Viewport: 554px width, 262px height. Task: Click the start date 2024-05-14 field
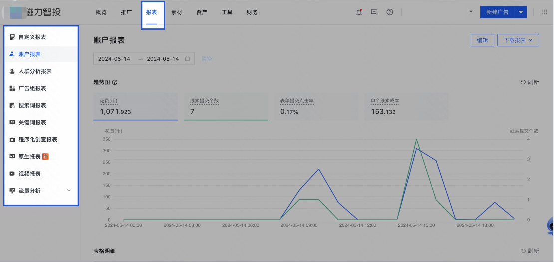coord(114,59)
